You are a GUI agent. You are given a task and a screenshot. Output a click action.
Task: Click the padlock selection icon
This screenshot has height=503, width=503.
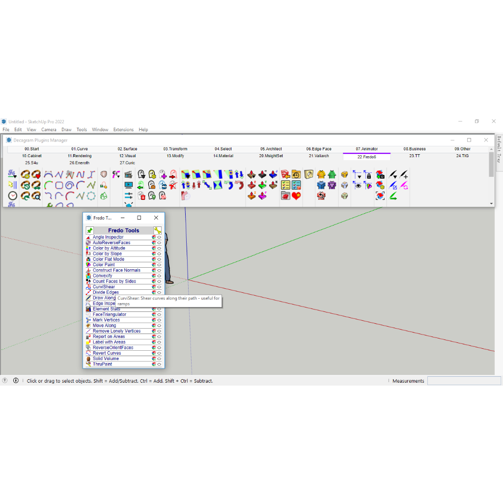point(368,174)
